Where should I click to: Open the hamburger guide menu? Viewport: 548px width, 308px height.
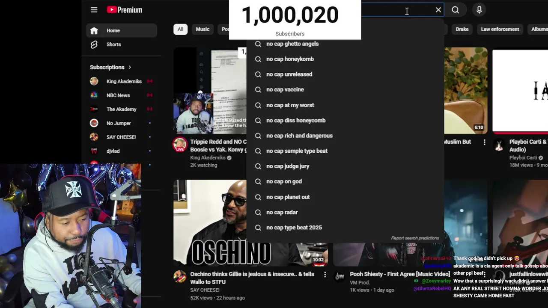[x=94, y=10]
